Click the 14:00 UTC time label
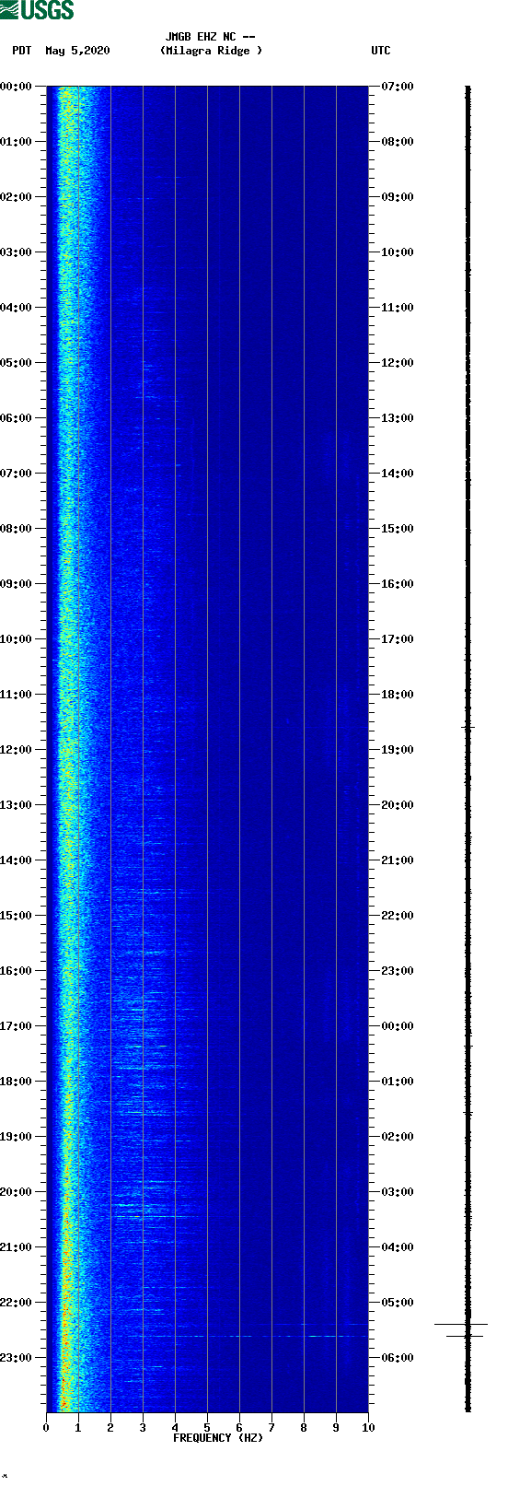 coord(398,474)
